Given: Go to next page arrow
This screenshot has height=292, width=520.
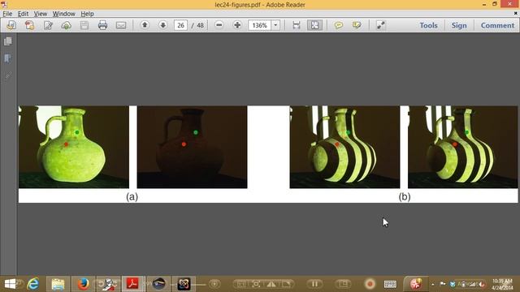Looking at the screenshot, I should click(162, 25).
